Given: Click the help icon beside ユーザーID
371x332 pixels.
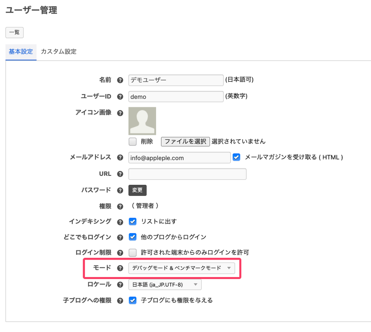Looking at the screenshot, I should [120, 96].
